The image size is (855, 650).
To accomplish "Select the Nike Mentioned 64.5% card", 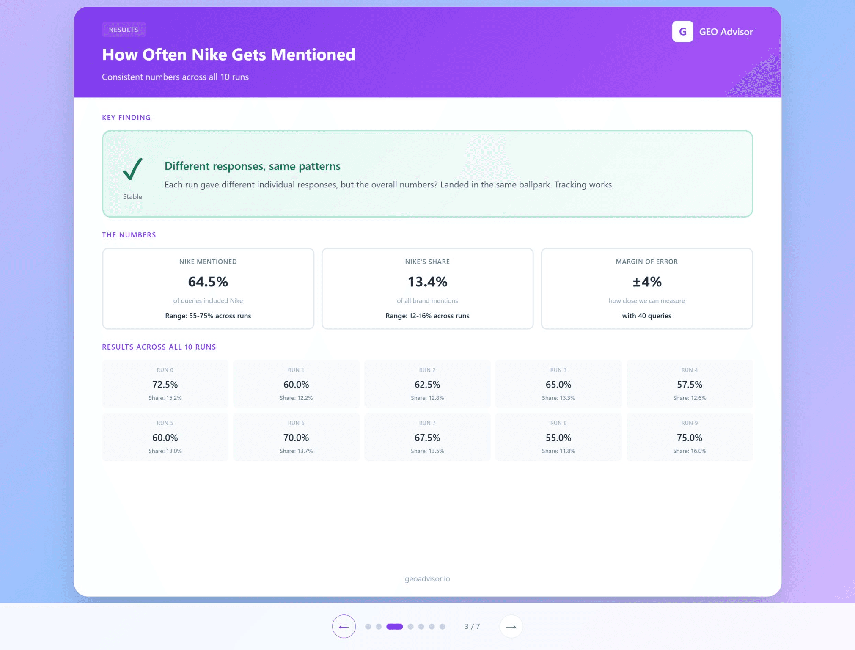I will coord(208,289).
